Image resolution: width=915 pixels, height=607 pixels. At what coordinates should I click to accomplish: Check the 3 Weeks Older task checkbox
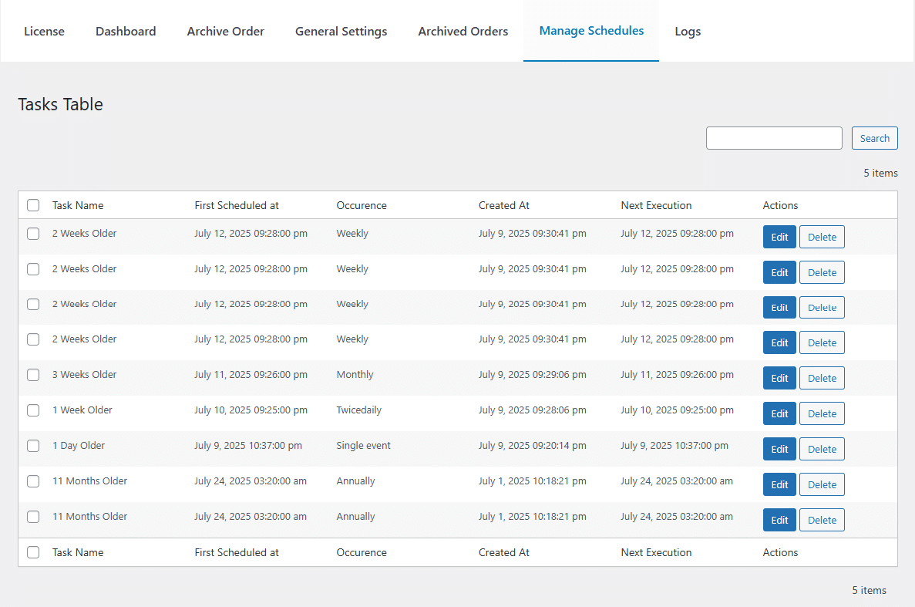(x=33, y=375)
